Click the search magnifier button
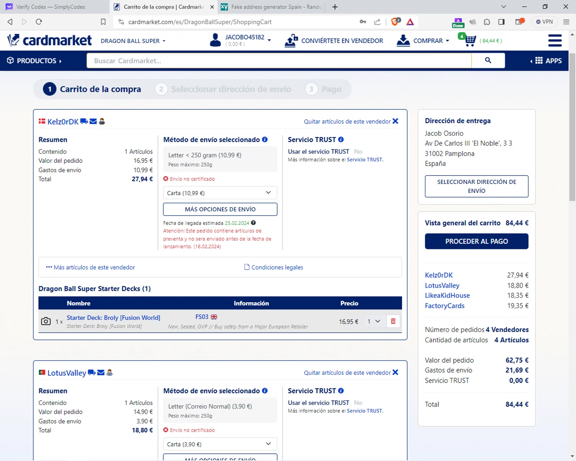Image resolution: width=576 pixels, height=461 pixels. (x=488, y=60)
